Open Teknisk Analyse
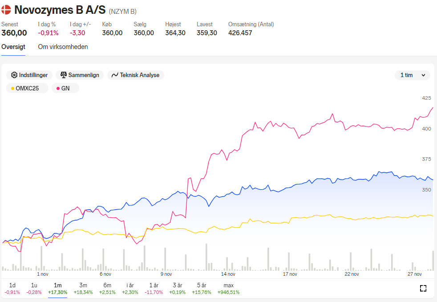This screenshot has height=302, width=437. (135, 75)
